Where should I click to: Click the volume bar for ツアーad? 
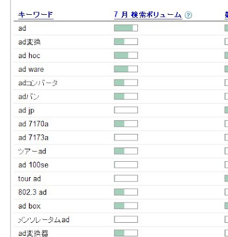(126, 151)
